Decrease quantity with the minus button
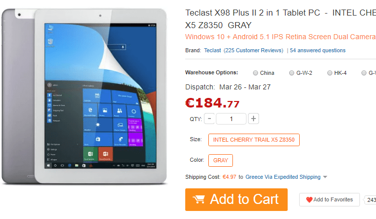This screenshot has height=219, width=376. (x=209, y=119)
